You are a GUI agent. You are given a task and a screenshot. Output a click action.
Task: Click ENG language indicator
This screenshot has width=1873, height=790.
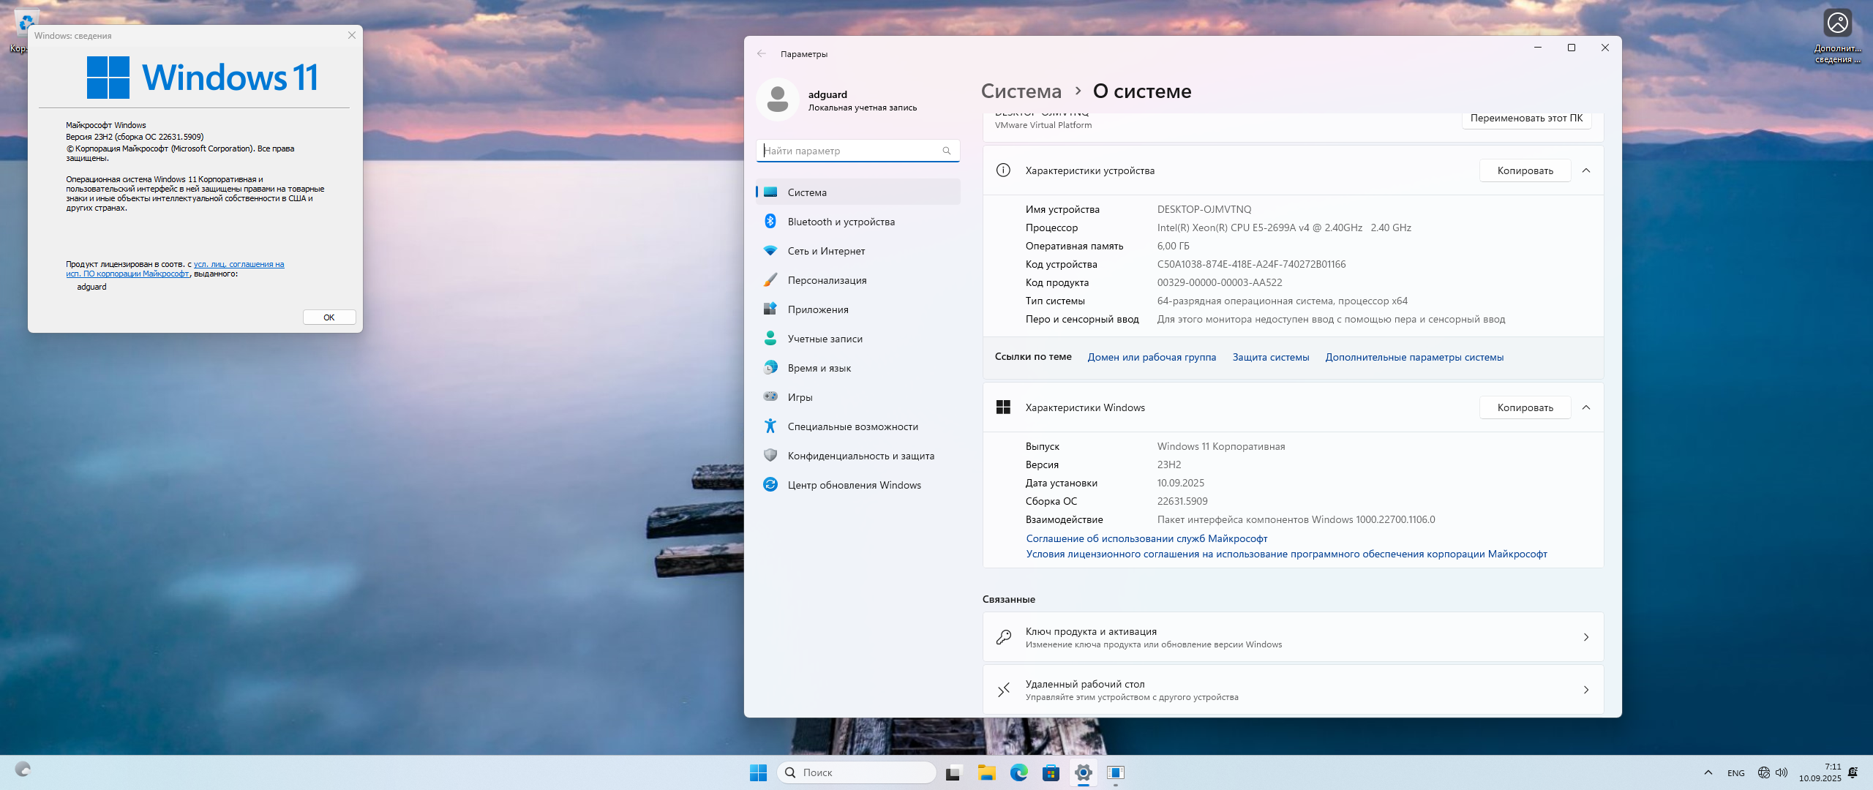(x=1736, y=773)
